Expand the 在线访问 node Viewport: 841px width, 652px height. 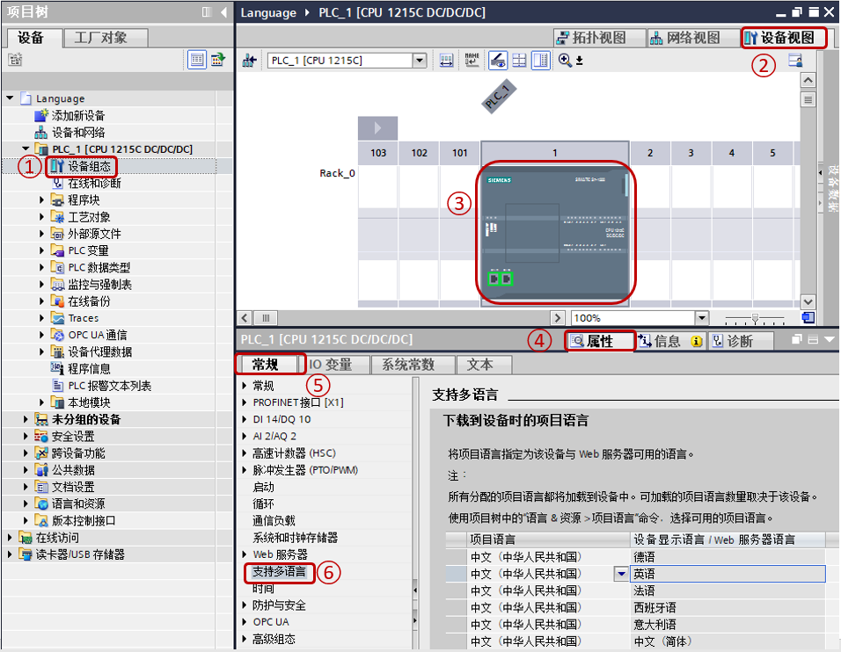(x=10, y=538)
